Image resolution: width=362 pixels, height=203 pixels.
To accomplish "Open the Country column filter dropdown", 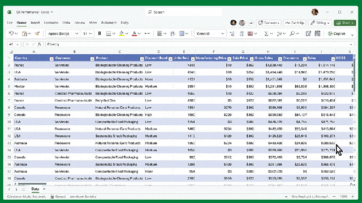I will coord(51,59).
